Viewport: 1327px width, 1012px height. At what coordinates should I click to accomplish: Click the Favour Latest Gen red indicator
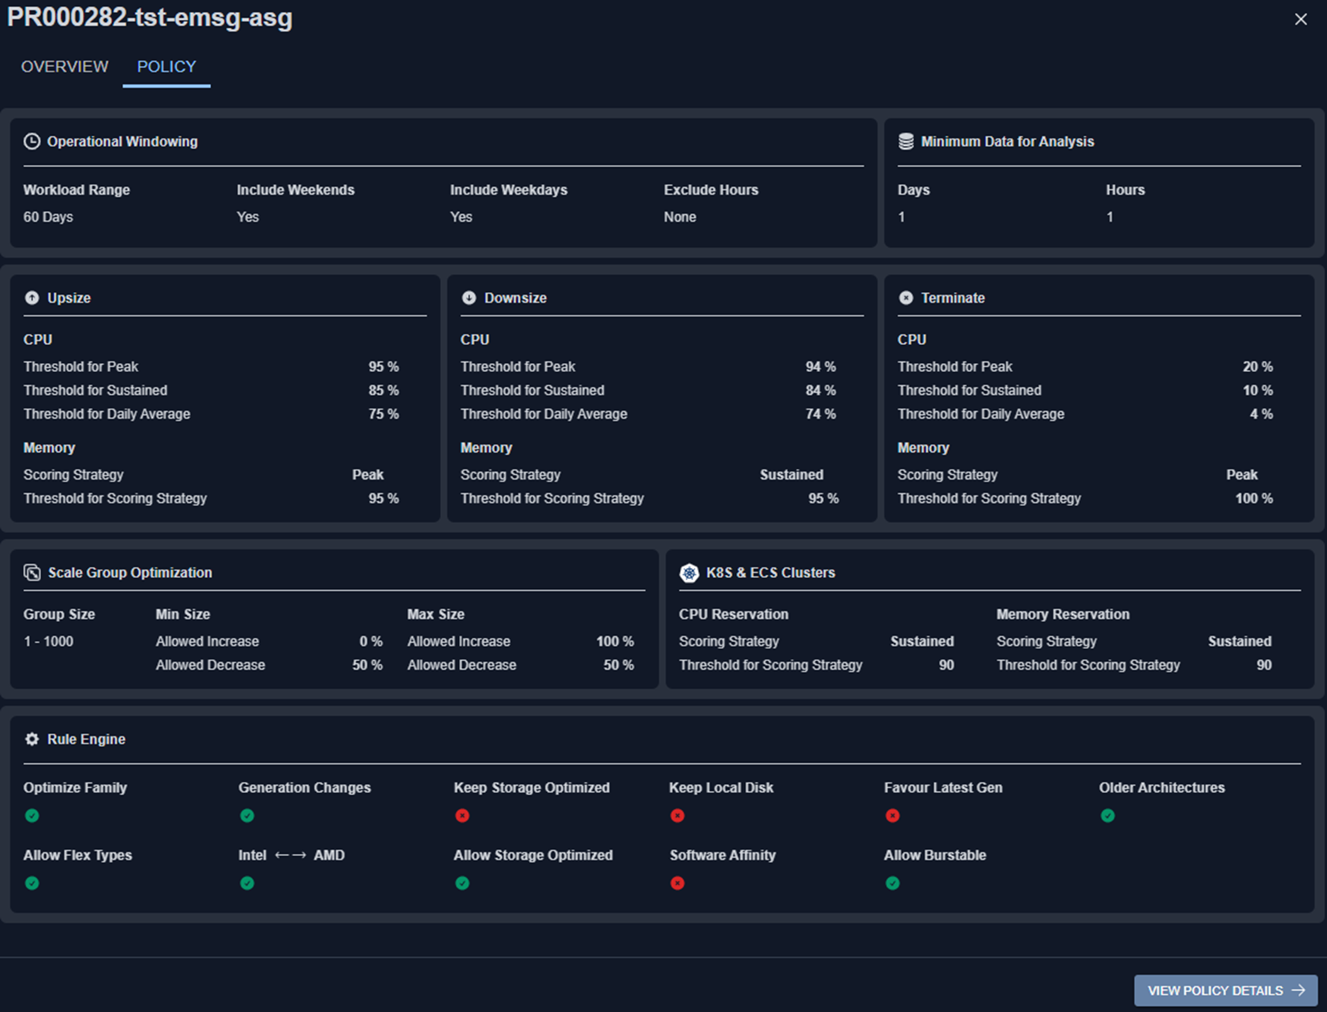tap(892, 816)
